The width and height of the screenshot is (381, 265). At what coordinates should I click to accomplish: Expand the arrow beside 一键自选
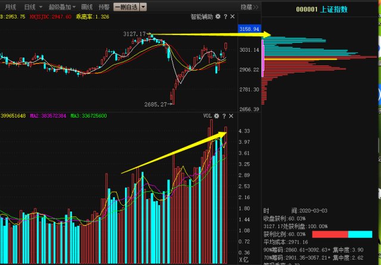[143, 7]
